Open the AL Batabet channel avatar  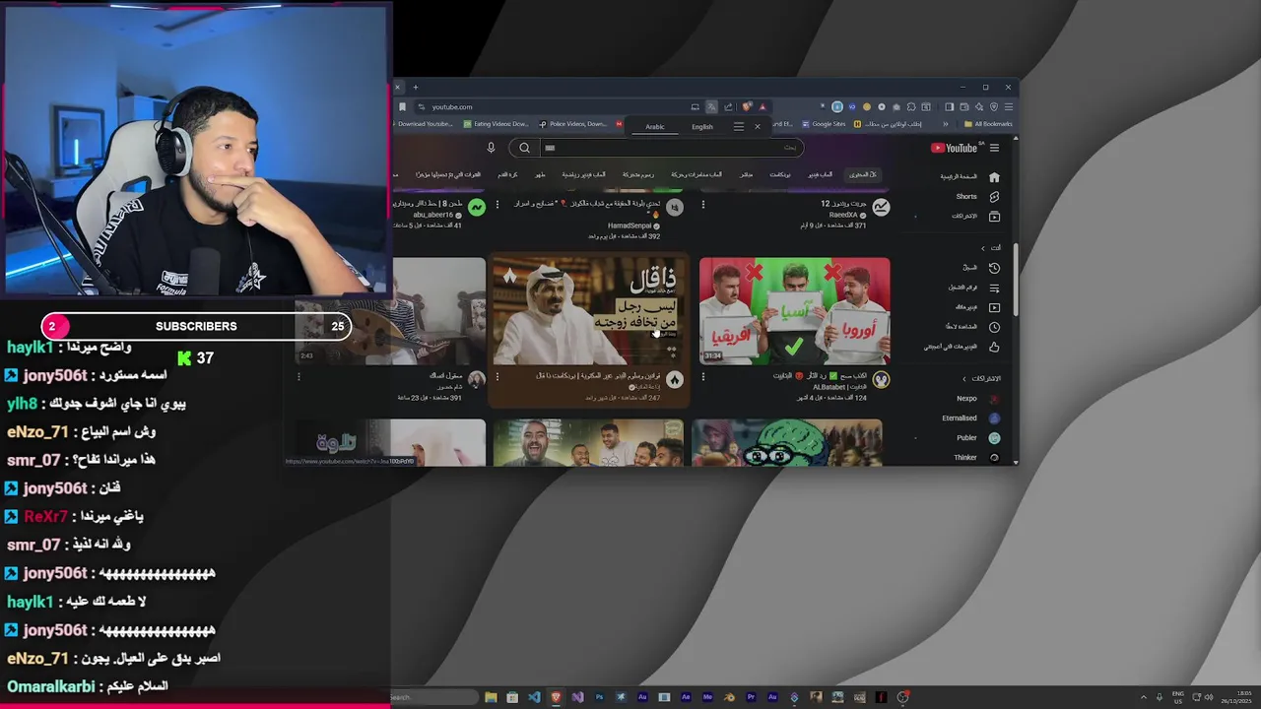[x=881, y=379]
